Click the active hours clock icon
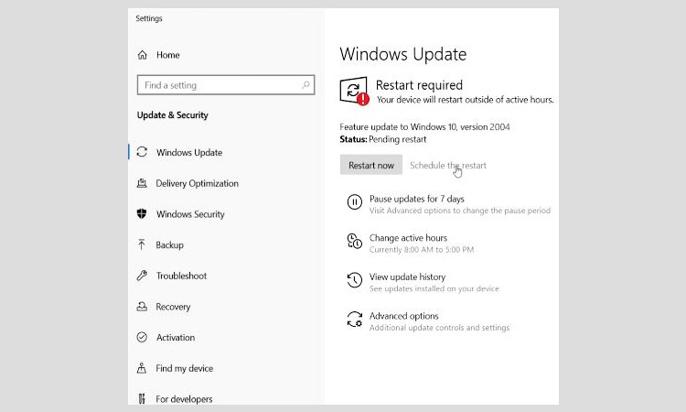Screen dimensions: 686x412 (354, 241)
